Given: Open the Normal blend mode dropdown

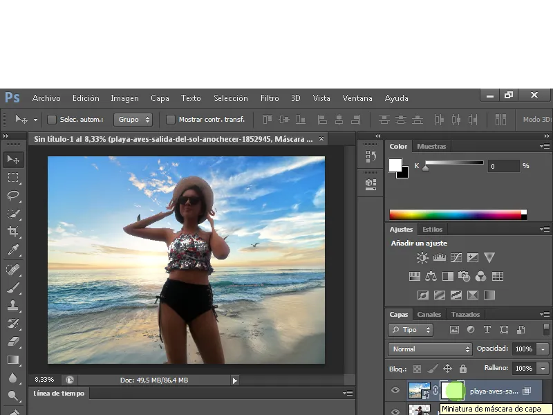Looking at the screenshot, I should click(x=430, y=349).
